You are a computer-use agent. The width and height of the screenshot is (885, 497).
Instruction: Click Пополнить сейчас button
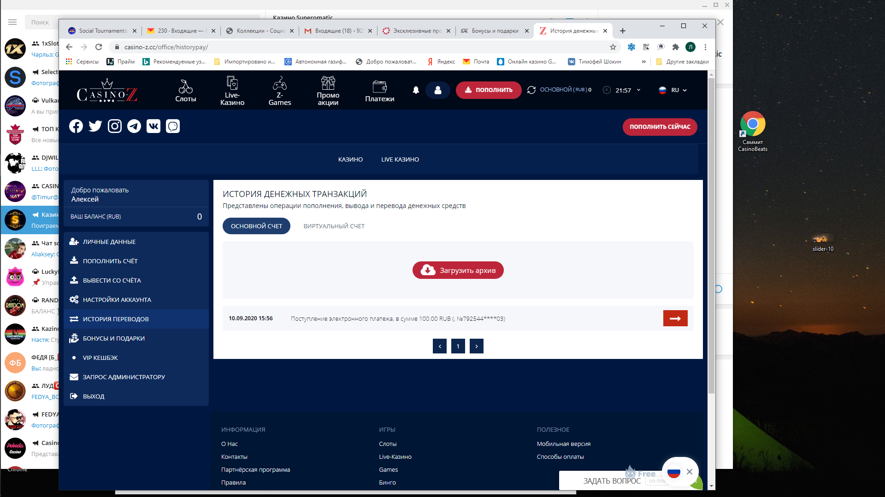[660, 127]
